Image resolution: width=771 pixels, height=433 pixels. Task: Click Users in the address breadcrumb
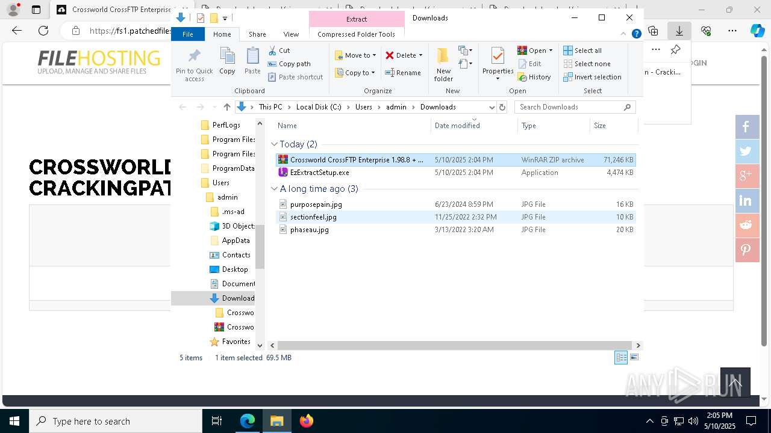tap(363, 107)
